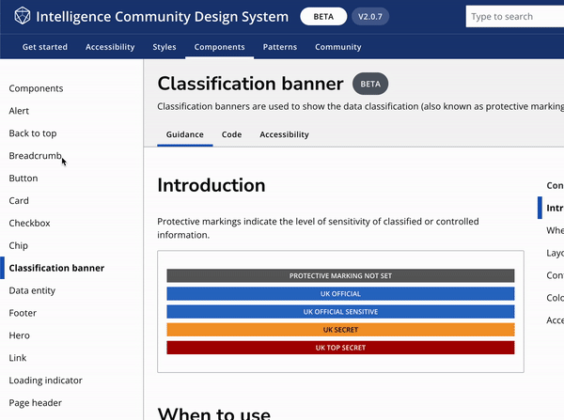Open the Accessibility top navigation item
564x420 pixels.
tap(110, 47)
